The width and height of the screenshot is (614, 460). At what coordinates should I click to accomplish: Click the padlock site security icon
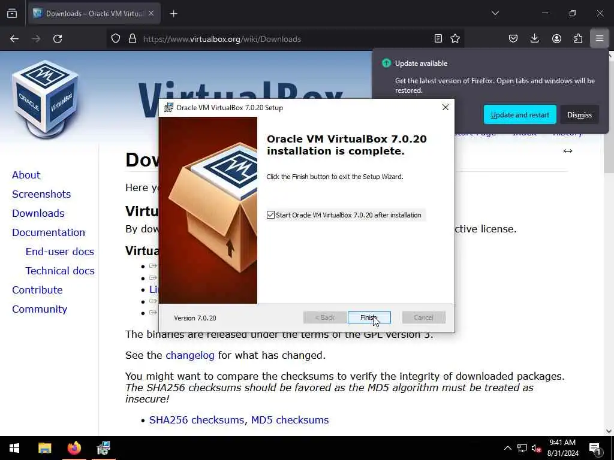pyautogui.click(x=133, y=39)
